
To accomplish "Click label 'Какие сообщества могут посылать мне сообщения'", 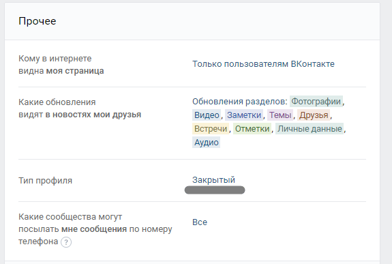I will click(95, 229).
